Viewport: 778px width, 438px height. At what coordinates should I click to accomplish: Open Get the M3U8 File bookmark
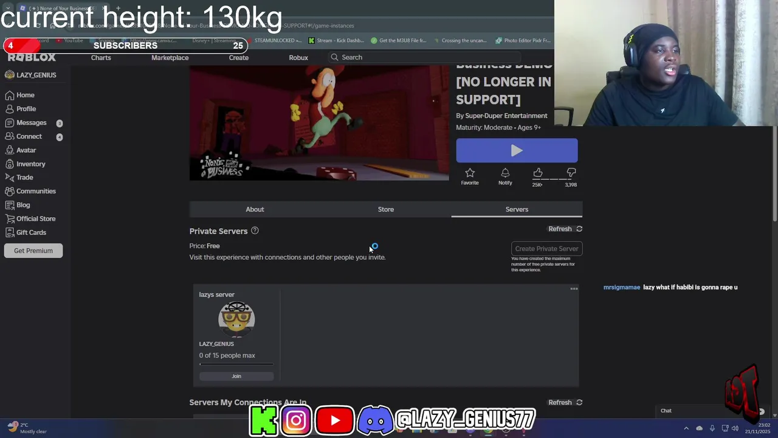point(399,41)
